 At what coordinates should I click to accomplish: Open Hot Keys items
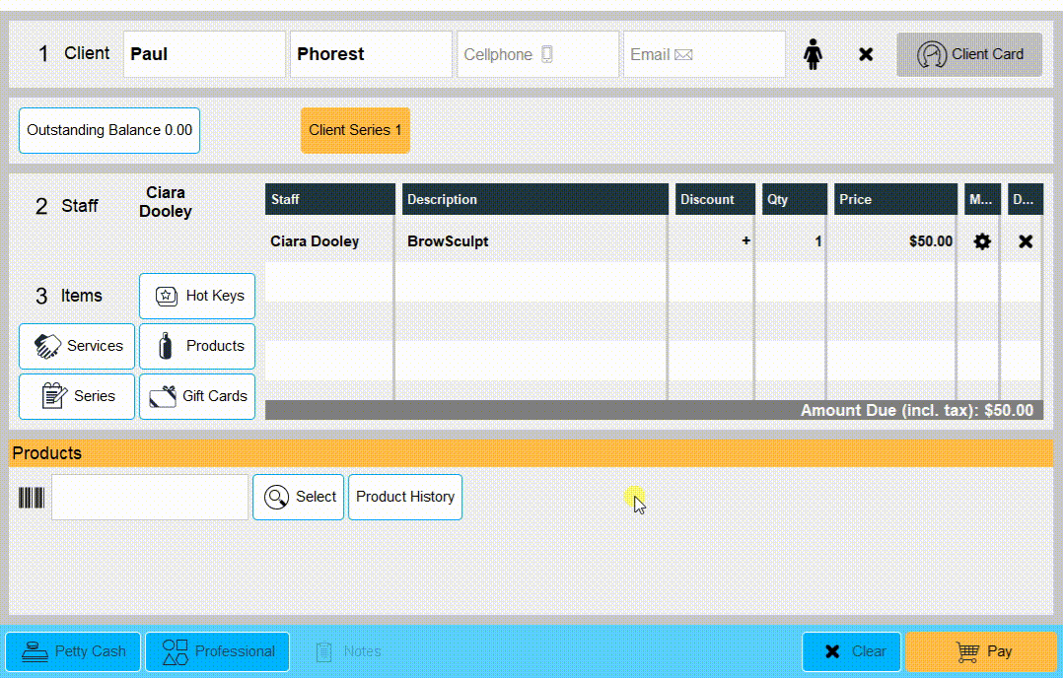click(x=197, y=296)
